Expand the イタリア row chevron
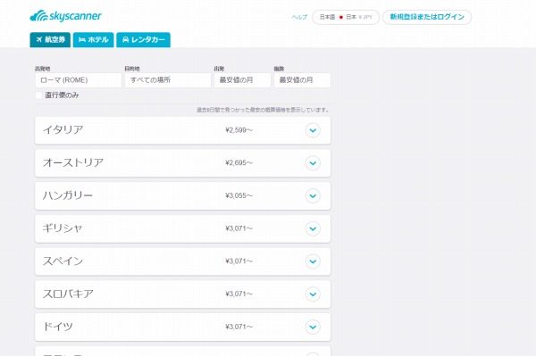The width and height of the screenshot is (536, 356). (313, 130)
